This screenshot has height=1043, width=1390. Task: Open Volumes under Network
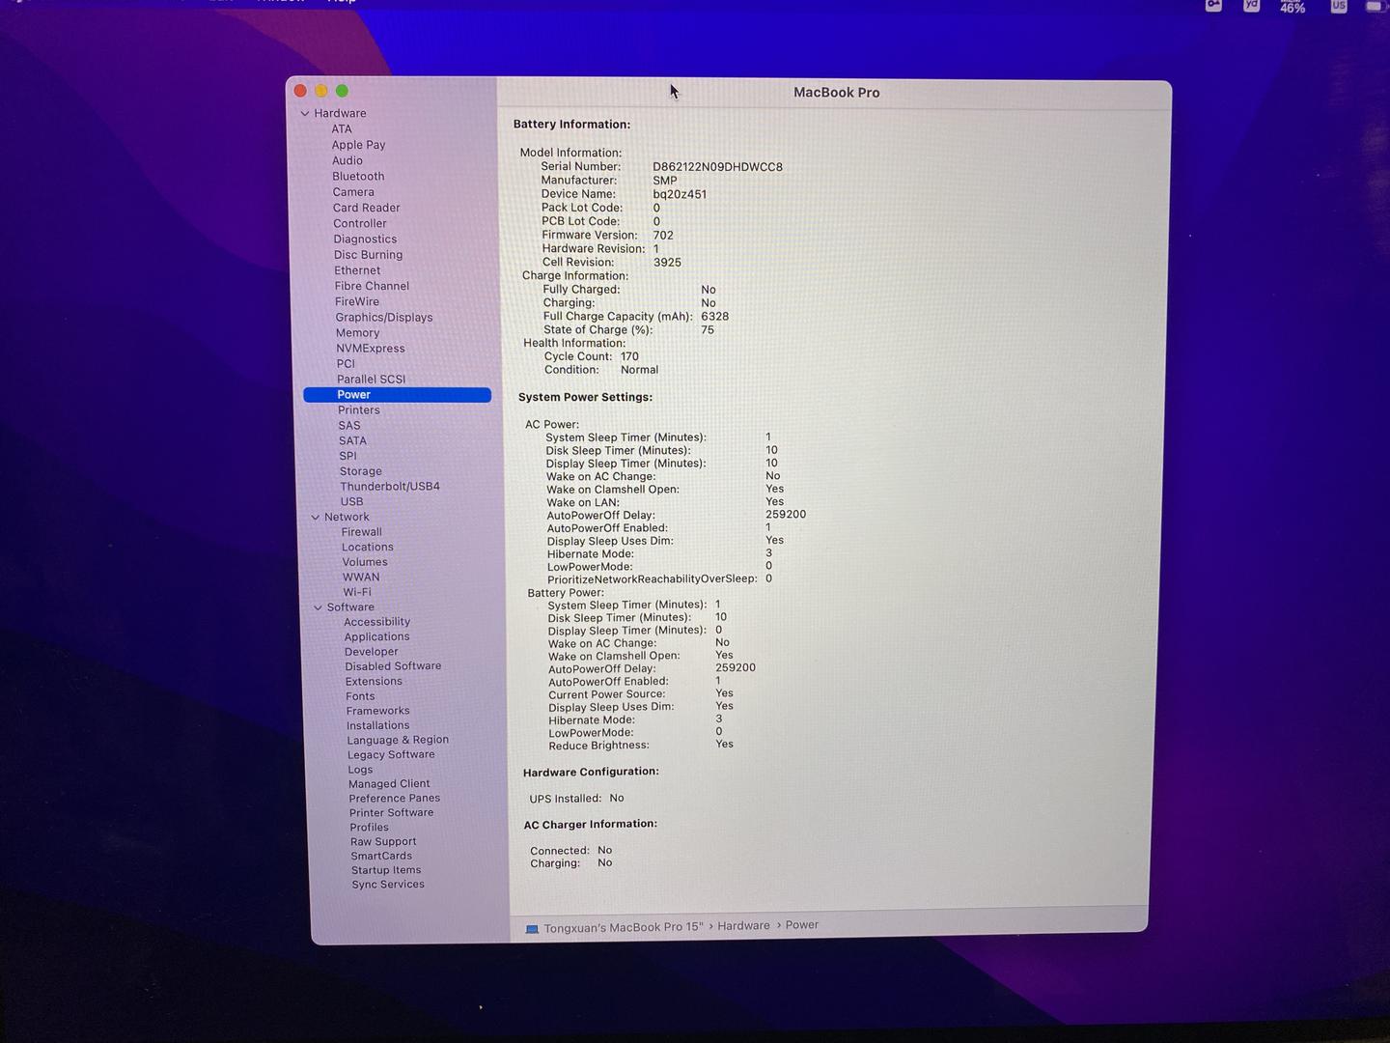pos(365,562)
